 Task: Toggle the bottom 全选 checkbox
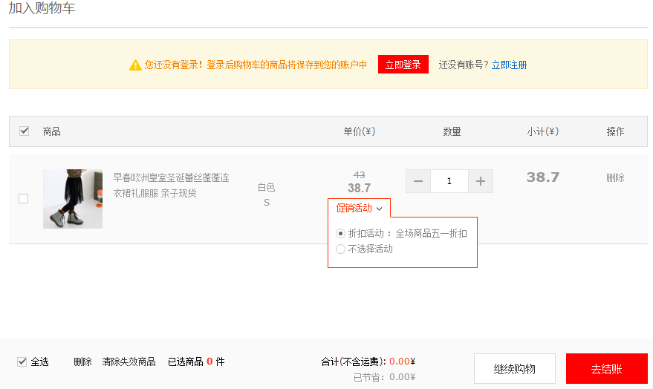22,362
